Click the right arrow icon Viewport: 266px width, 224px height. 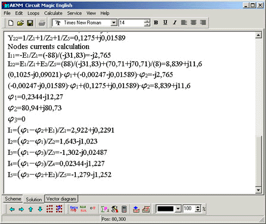[x=21, y=209]
